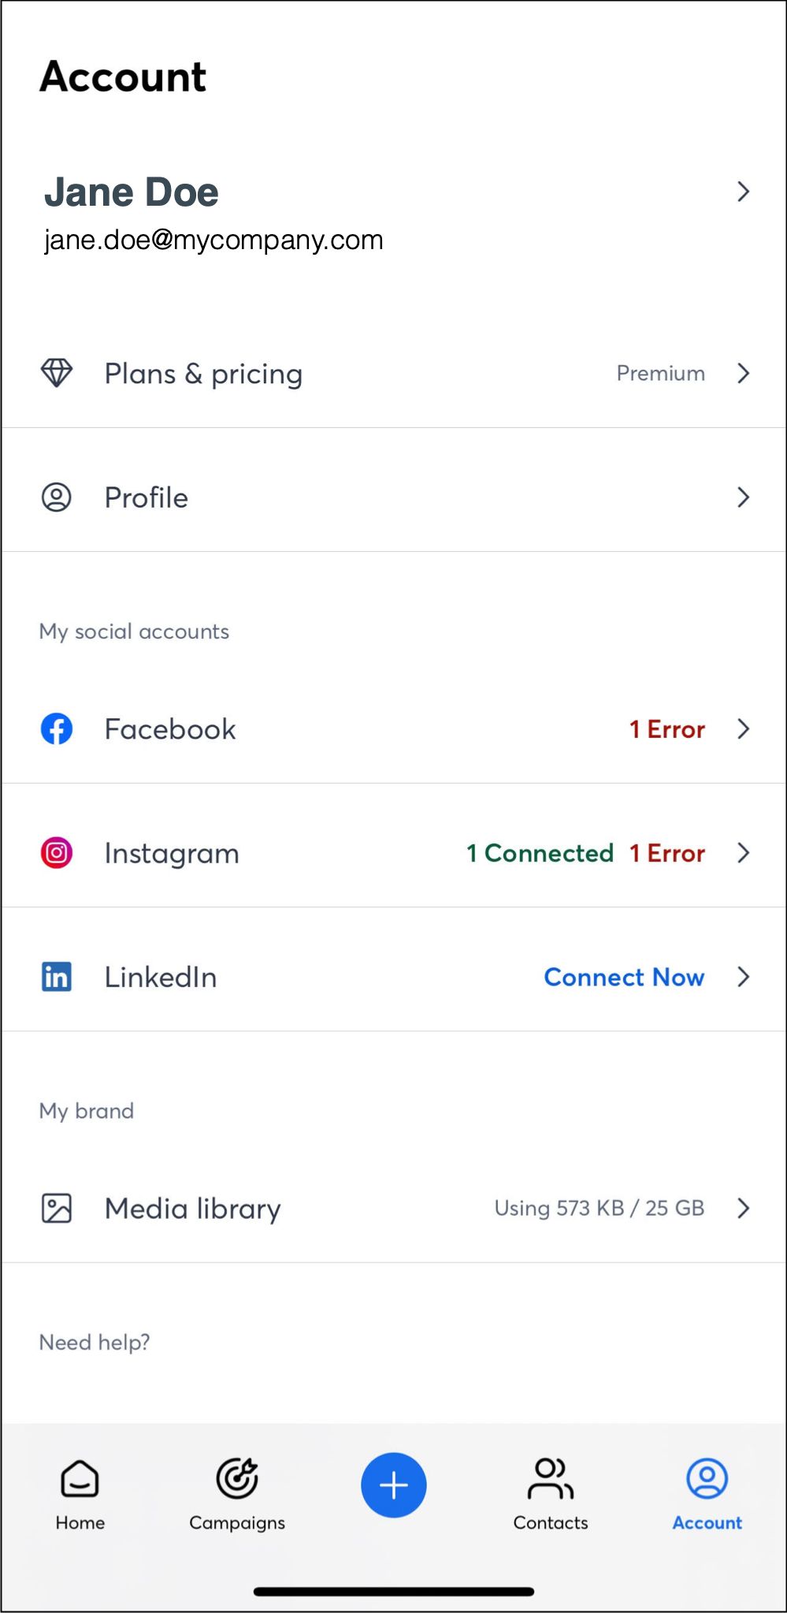Expand Jane Doe account details chevron

point(743,192)
